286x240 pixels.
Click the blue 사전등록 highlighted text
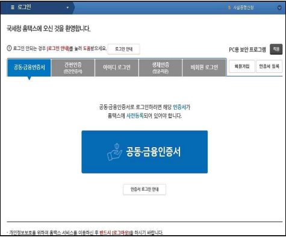pyautogui.click(x=135, y=116)
